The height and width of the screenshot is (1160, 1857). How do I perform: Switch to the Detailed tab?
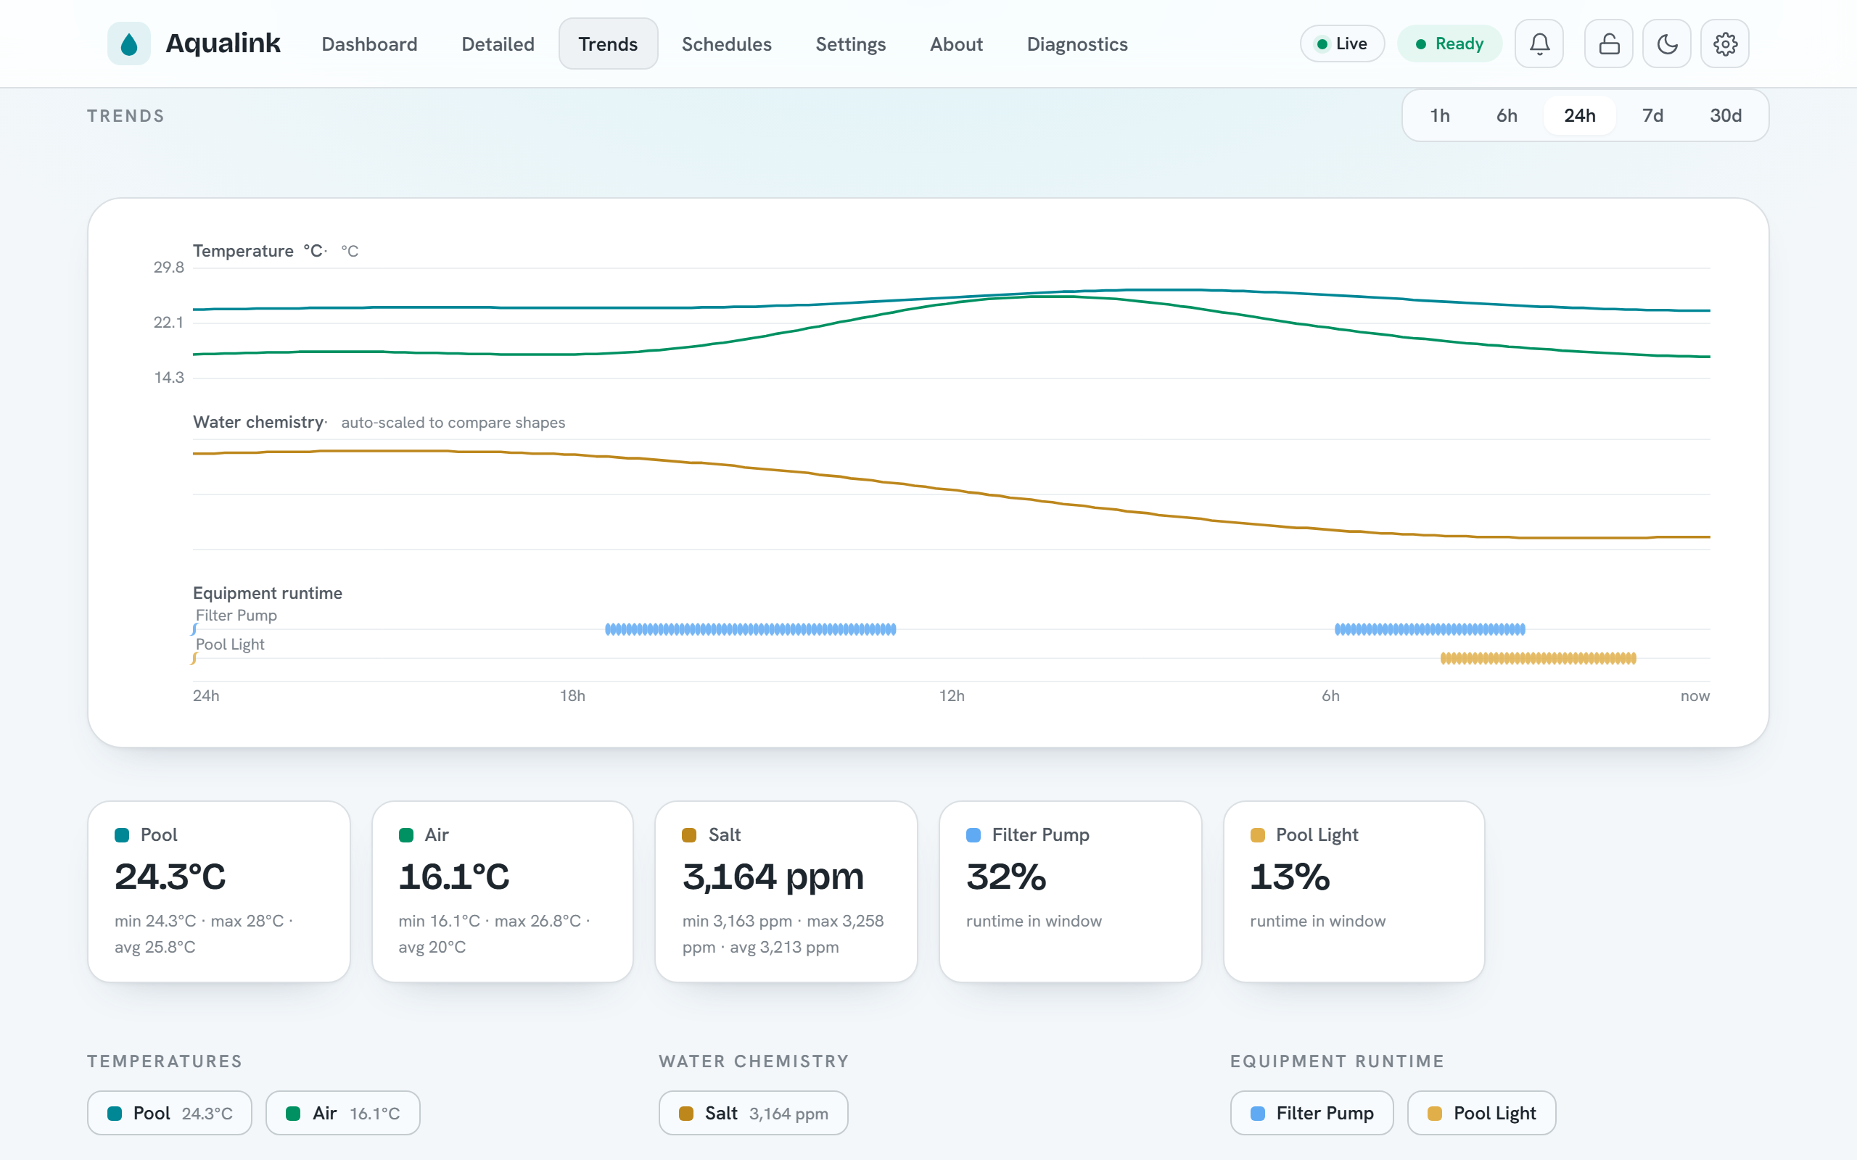click(498, 43)
